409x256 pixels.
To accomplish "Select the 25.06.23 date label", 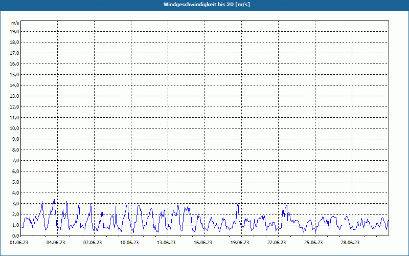I will pyautogui.click(x=313, y=243).
